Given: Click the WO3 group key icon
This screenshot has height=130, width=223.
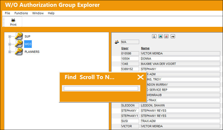Looking at the screenshot, I should tap(19, 44).
